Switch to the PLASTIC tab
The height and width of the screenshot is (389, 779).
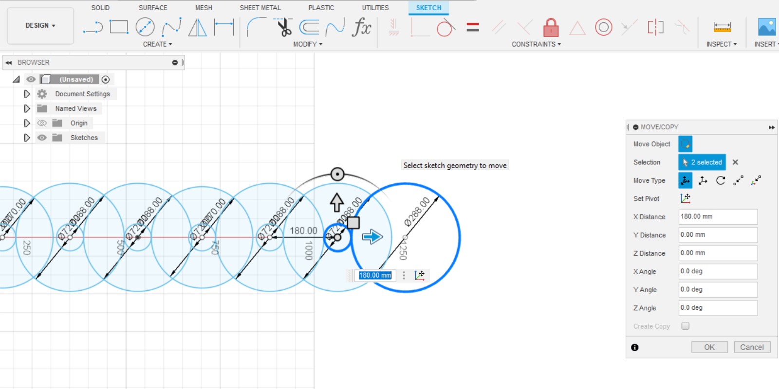point(321,8)
